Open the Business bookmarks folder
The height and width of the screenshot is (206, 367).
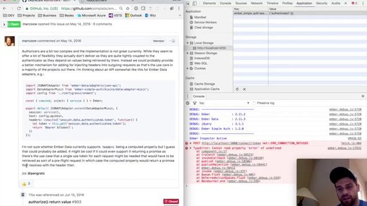[47, 15]
